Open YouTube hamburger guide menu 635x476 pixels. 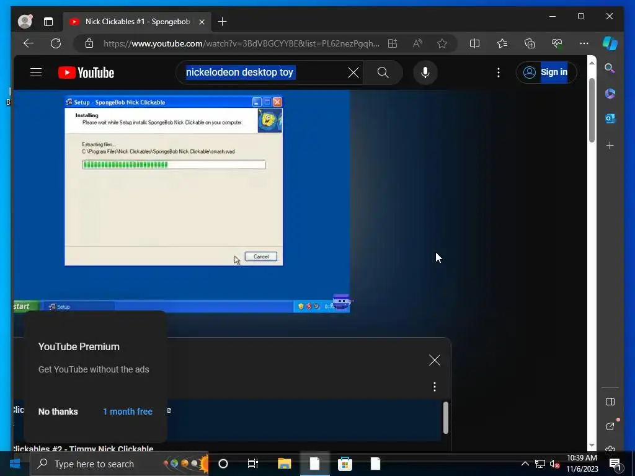pos(36,73)
